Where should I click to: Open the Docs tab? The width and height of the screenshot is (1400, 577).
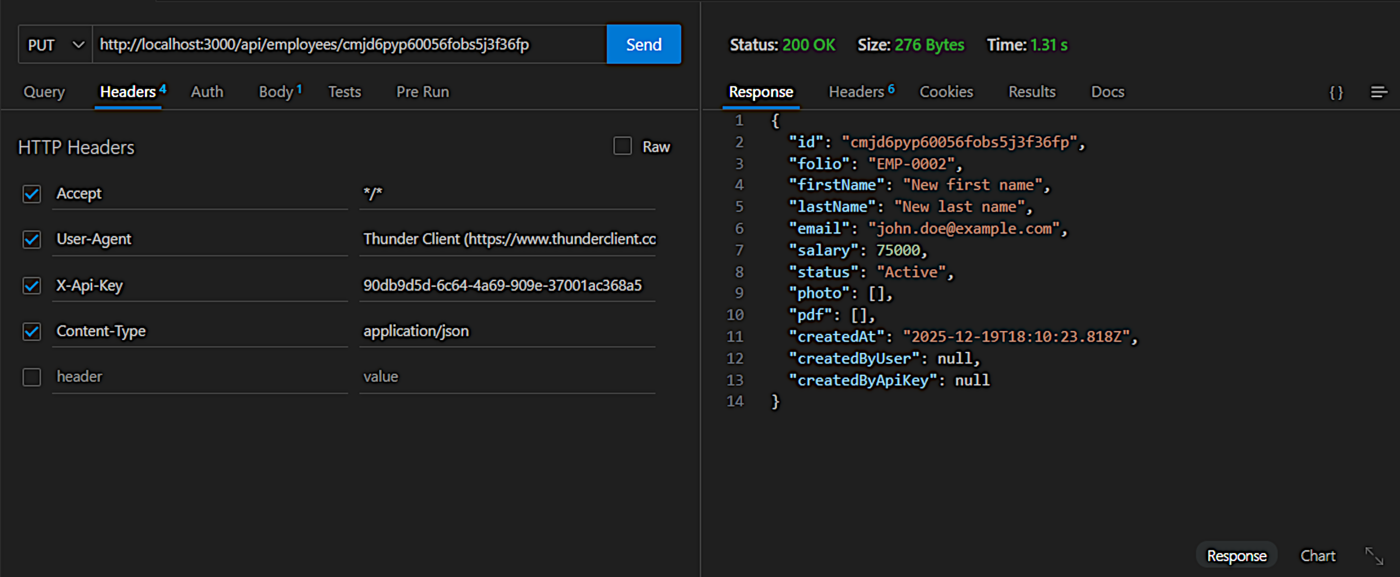[x=1107, y=92]
